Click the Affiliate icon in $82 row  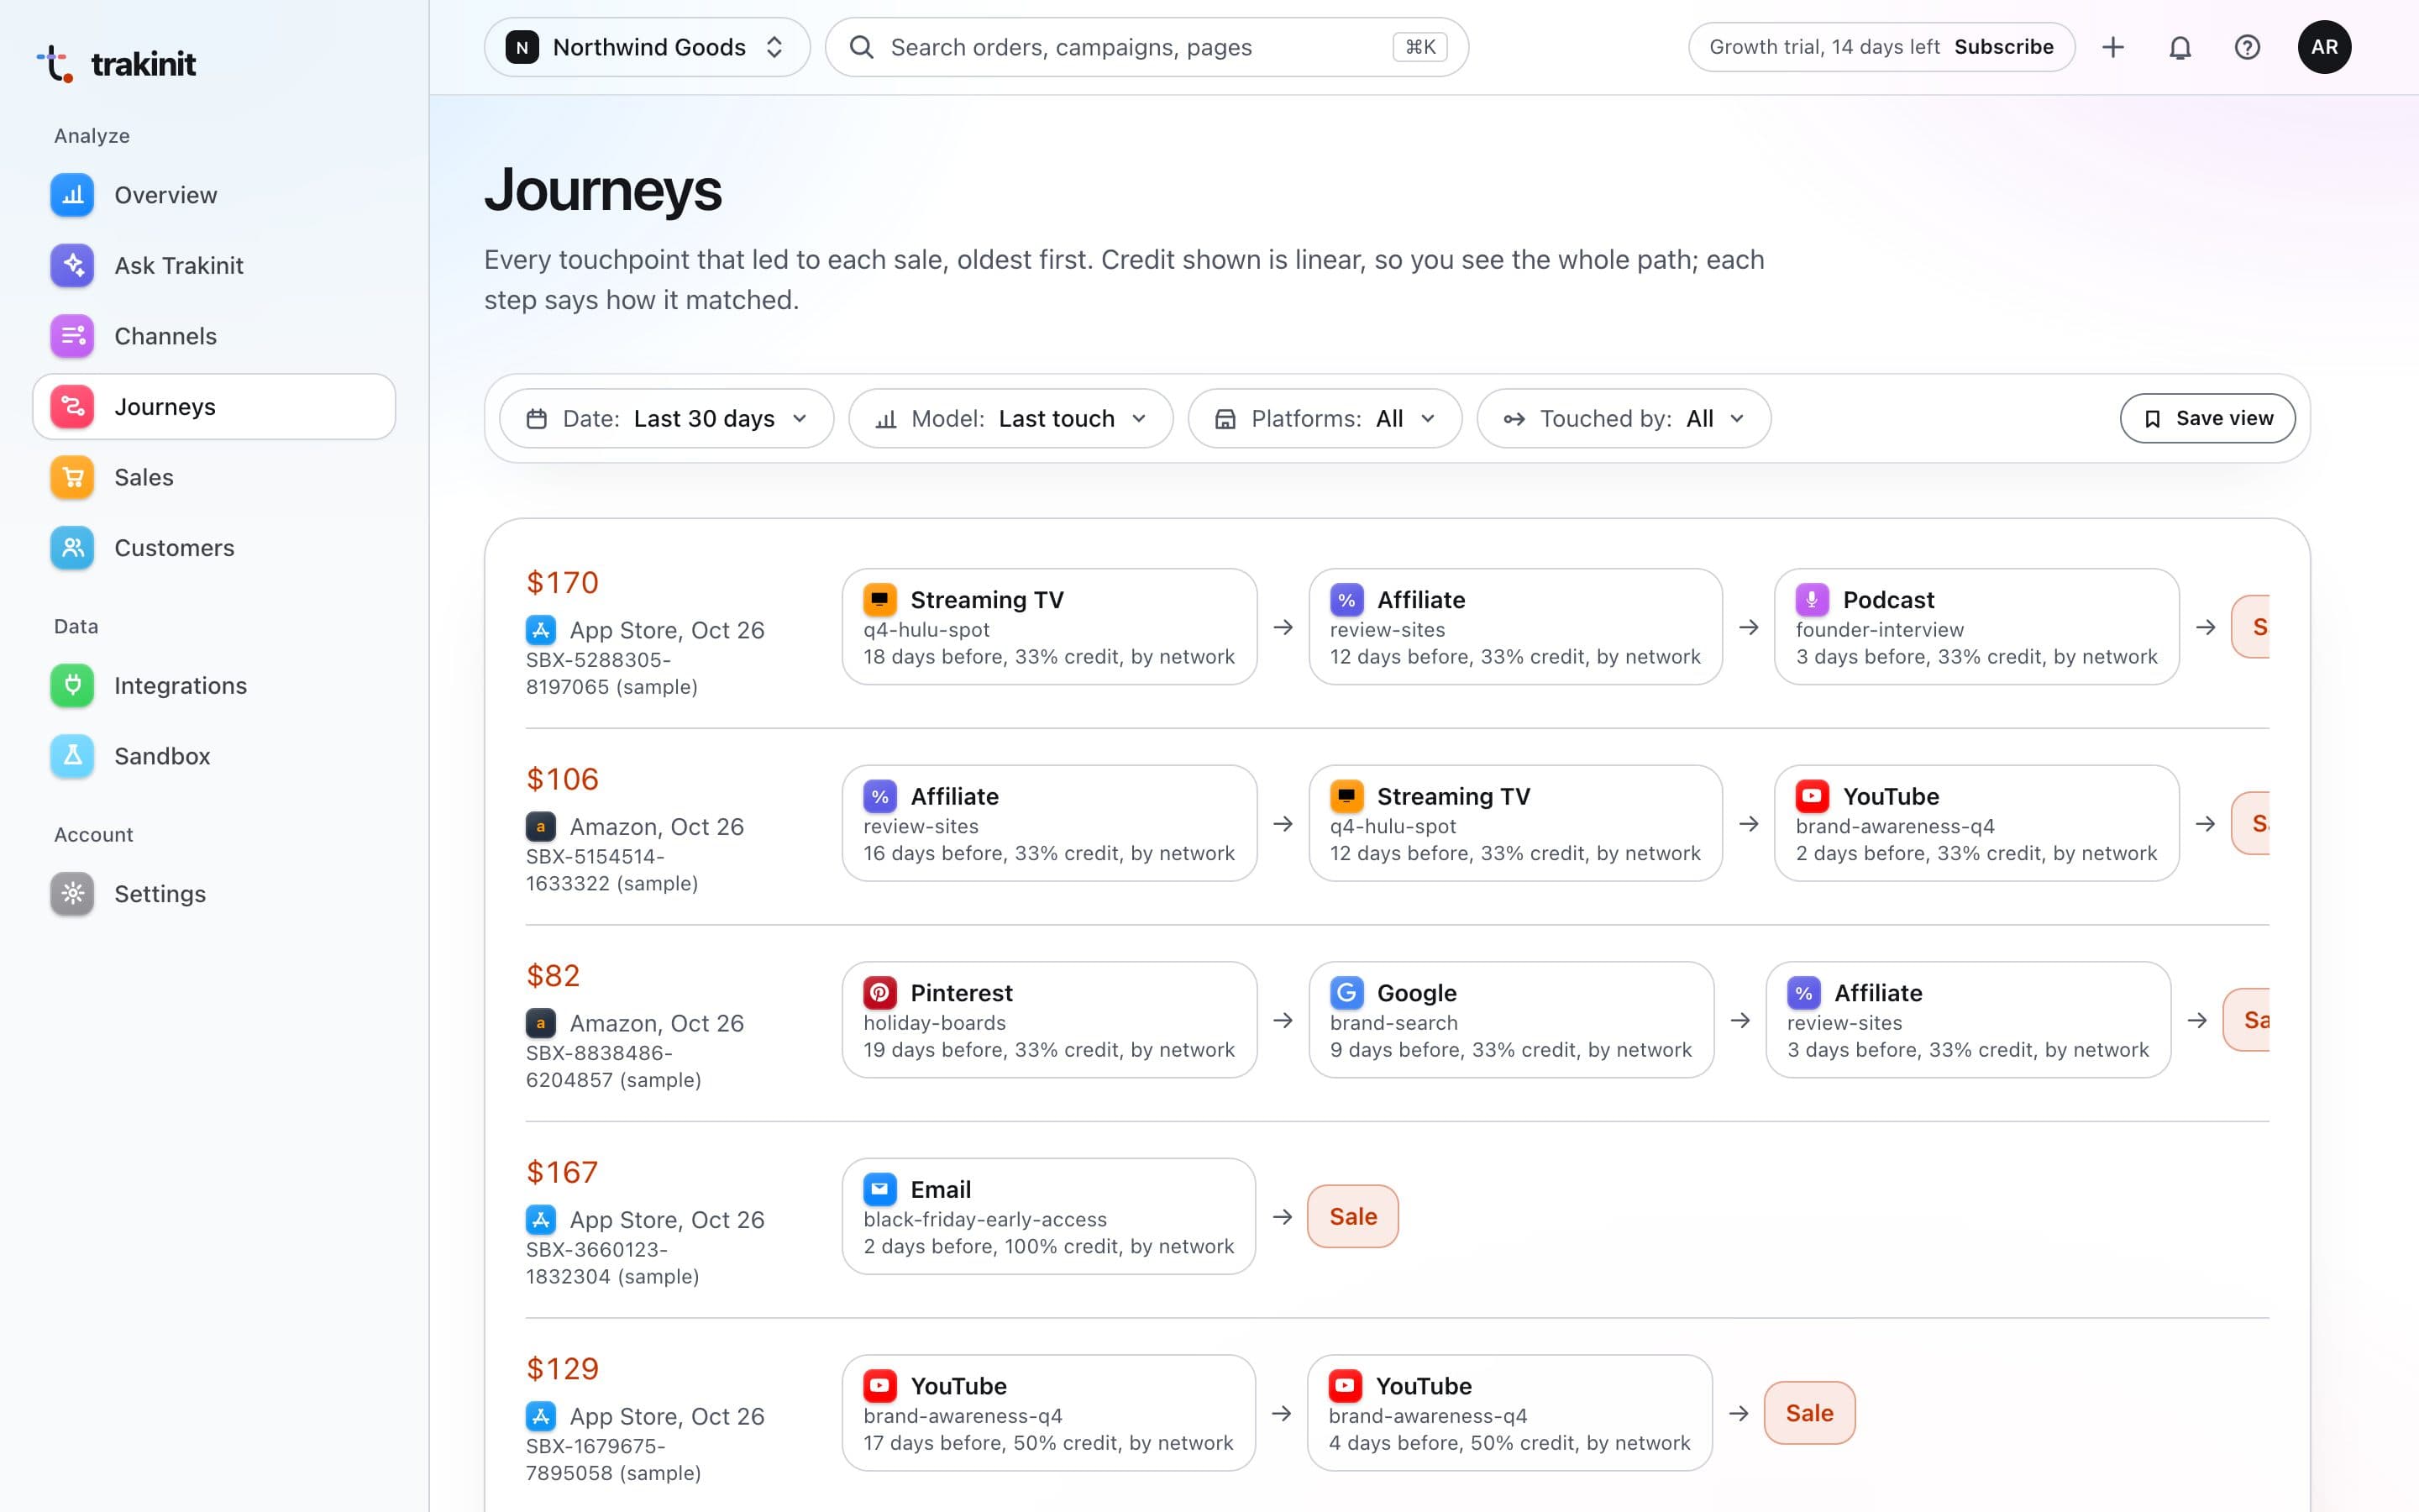(x=1803, y=993)
